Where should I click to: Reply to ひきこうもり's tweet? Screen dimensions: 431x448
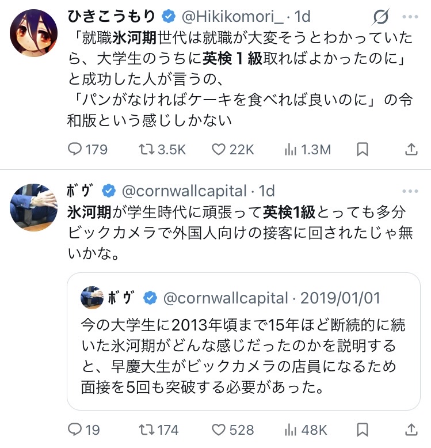click(x=75, y=150)
